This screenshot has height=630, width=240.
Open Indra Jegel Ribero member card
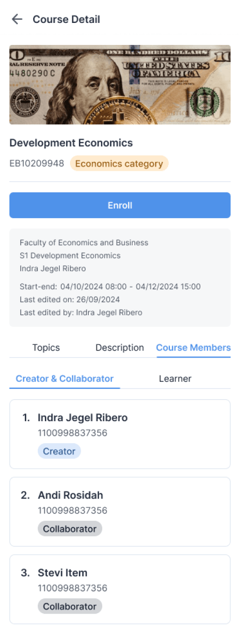[120, 434]
